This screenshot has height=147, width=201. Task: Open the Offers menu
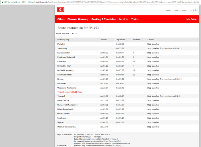61,19
